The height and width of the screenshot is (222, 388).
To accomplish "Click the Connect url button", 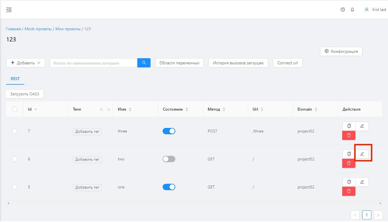I will (x=288, y=63).
